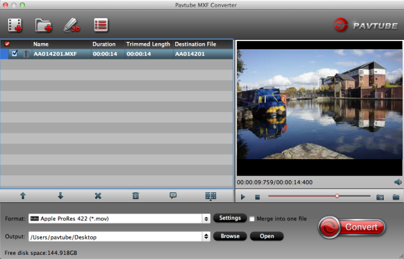
Task: Click the Trimmed Length column header
Action: [x=149, y=44]
